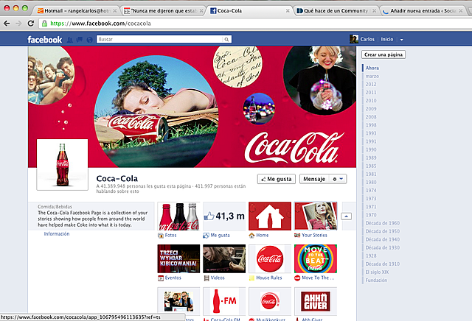Open the Your Stories tile
Image resolution: width=472 pixels, height=321 pixels.
click(x=316, y=216)
